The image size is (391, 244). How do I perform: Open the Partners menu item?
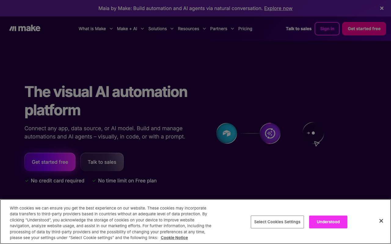click(219, 29)
